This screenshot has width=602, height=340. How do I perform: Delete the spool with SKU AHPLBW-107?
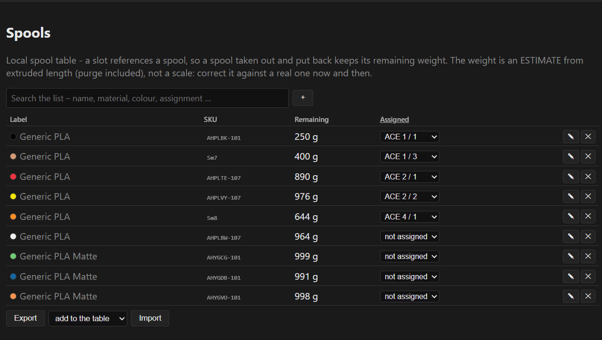[x=588, y=236]
